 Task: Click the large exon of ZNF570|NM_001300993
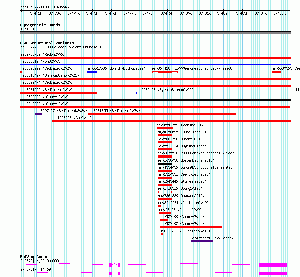coord(273,265)
